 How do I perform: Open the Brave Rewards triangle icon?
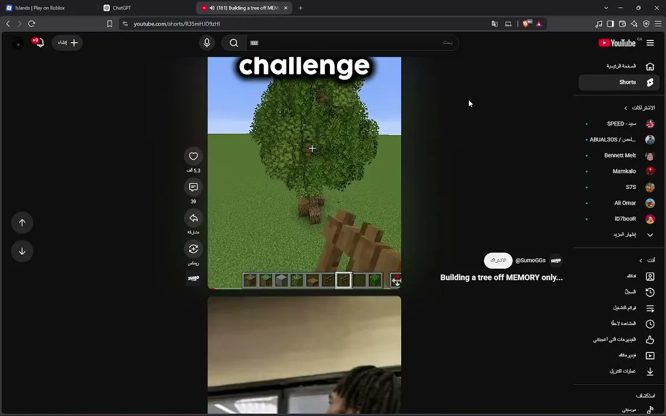pyautogui.click(x=539, y=24)
